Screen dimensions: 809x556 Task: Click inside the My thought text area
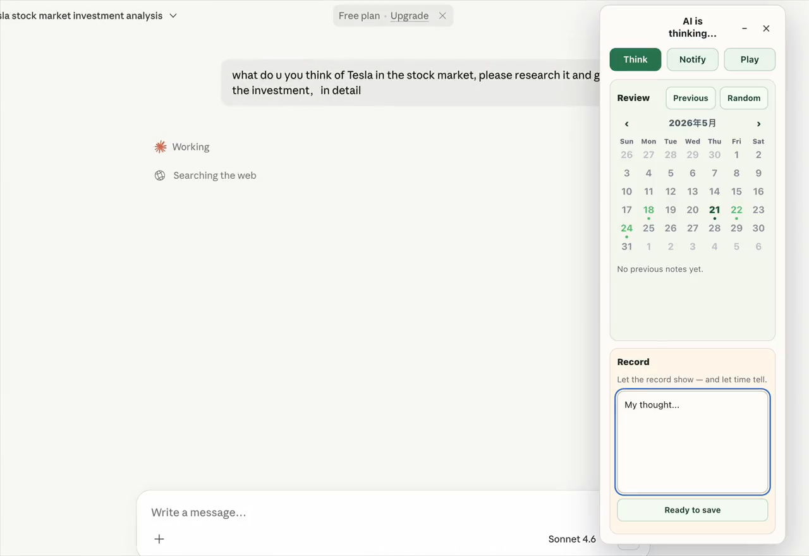(x=693, y=442)
